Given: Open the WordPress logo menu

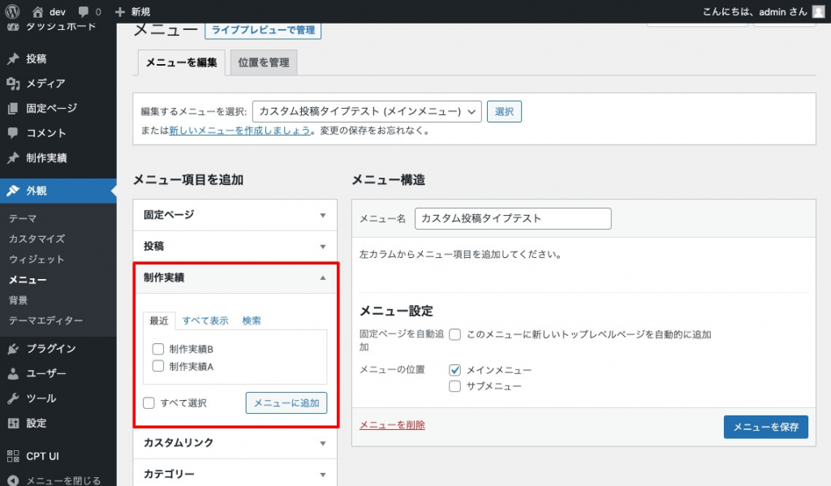Looking at the screenshot, I should click(12, 11).
